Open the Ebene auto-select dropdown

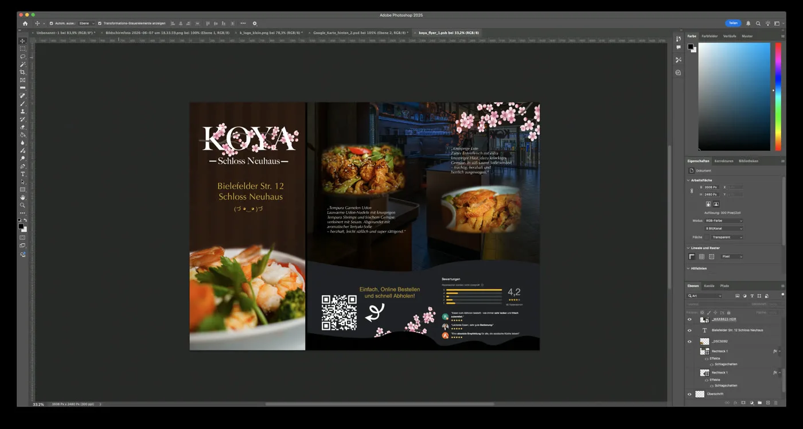[x=87, y=24]
